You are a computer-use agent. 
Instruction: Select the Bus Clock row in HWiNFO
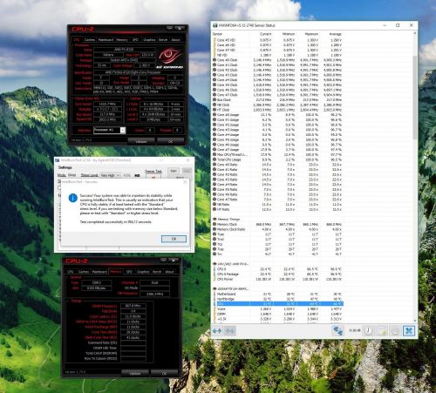click(277, 99)
